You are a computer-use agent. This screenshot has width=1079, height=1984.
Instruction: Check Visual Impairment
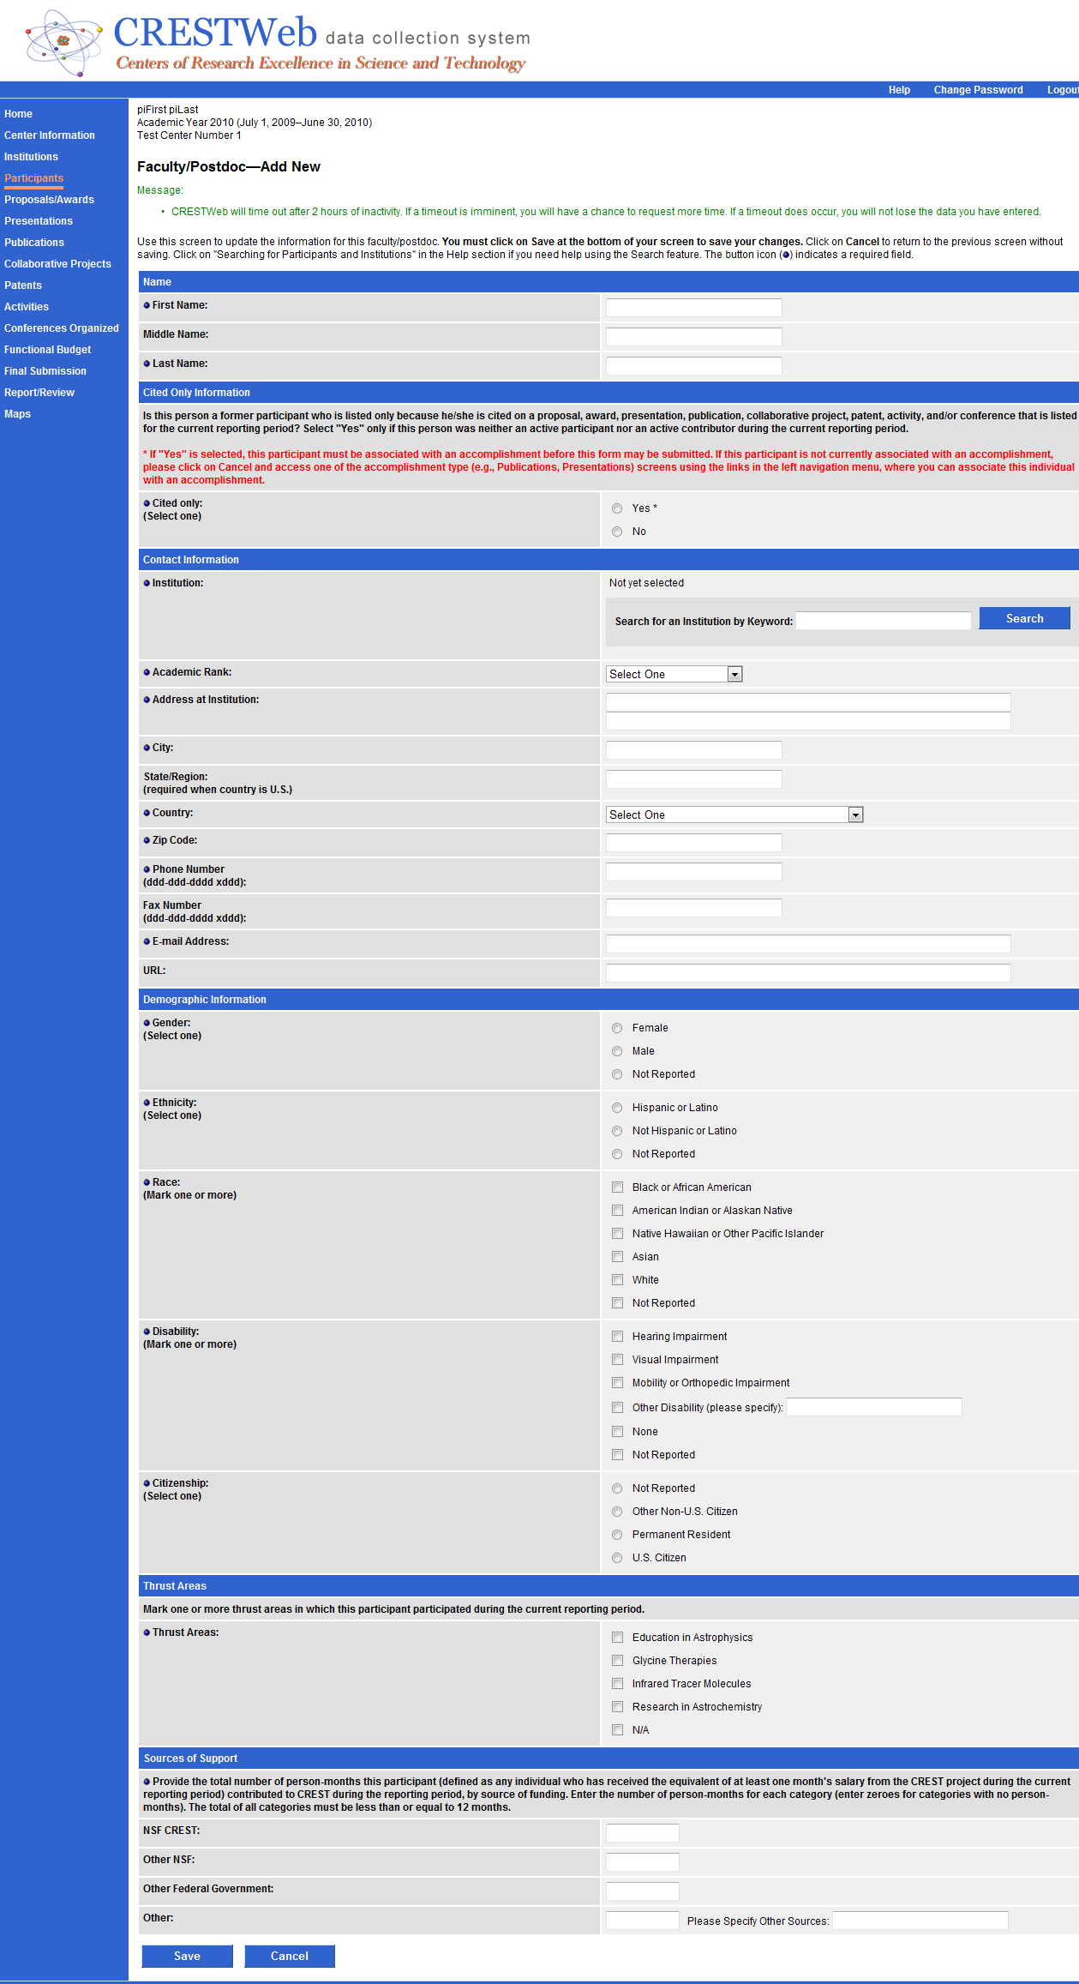tap(617, 1360)
